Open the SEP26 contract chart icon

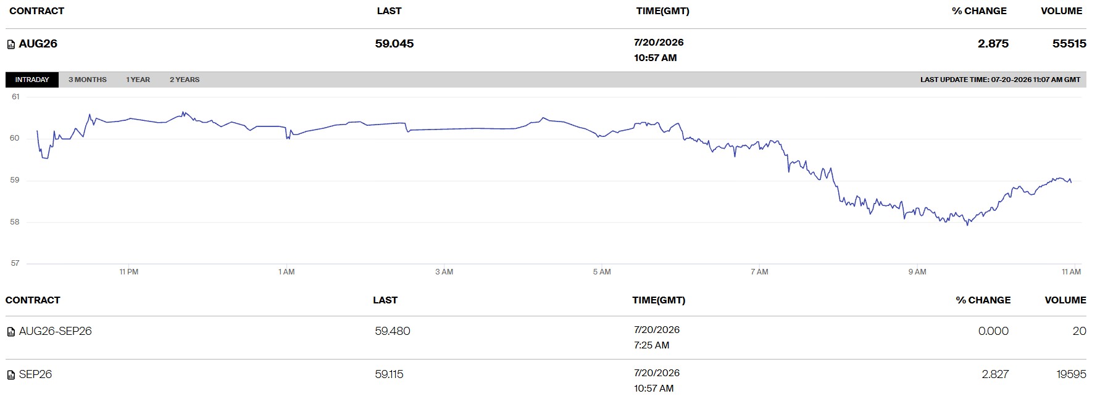tap(10, 375)
